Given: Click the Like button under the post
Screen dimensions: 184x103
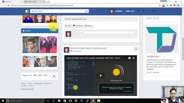Looking at the screenshot, I should 68,25.
